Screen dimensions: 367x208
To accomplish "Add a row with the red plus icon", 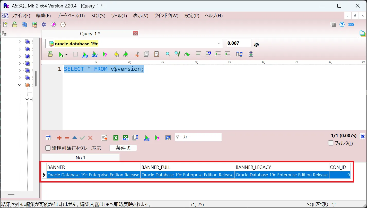I will (59, 138).
